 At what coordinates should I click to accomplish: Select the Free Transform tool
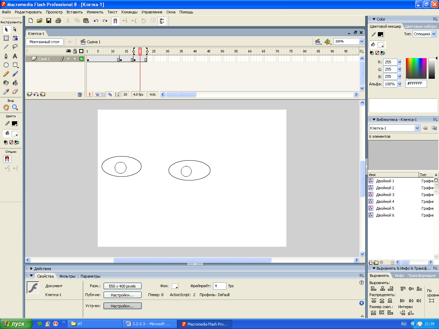coord(6,38)
